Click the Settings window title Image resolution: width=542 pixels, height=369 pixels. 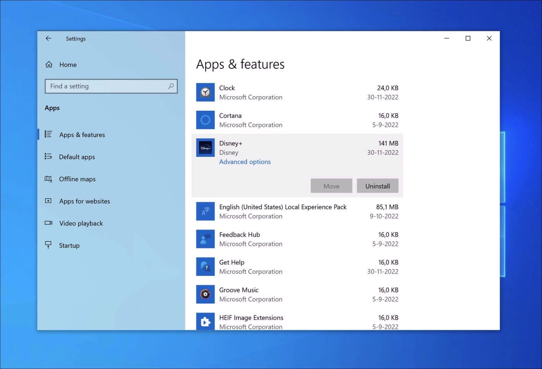click(76, 39)
